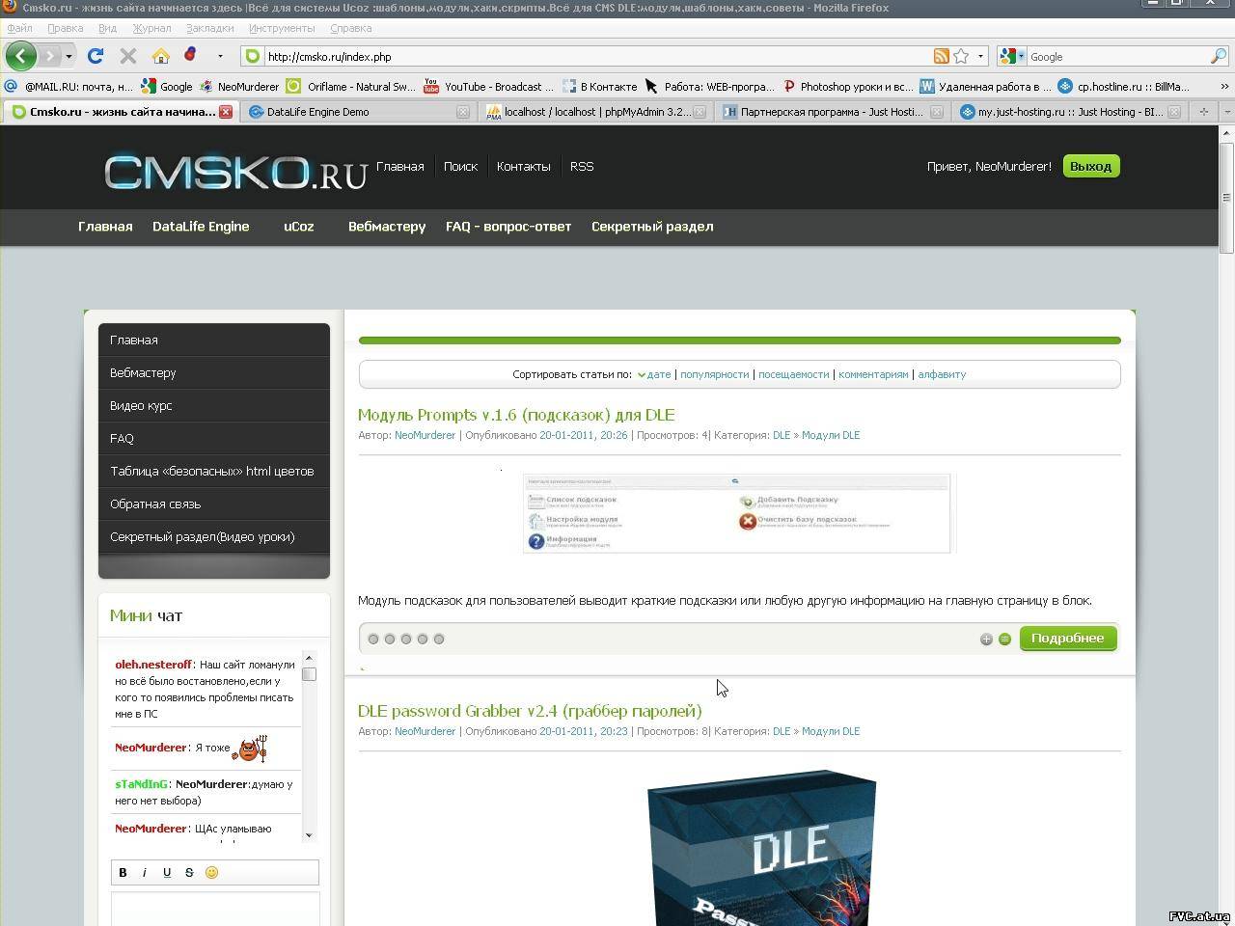Open the back/forward history dropdown arrow
The width and height of the screenshot is (1235, 926).
tap(69, 56)
